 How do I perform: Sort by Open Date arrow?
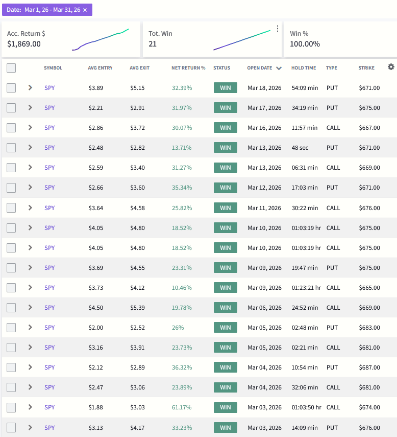click(x=279, y=68)
